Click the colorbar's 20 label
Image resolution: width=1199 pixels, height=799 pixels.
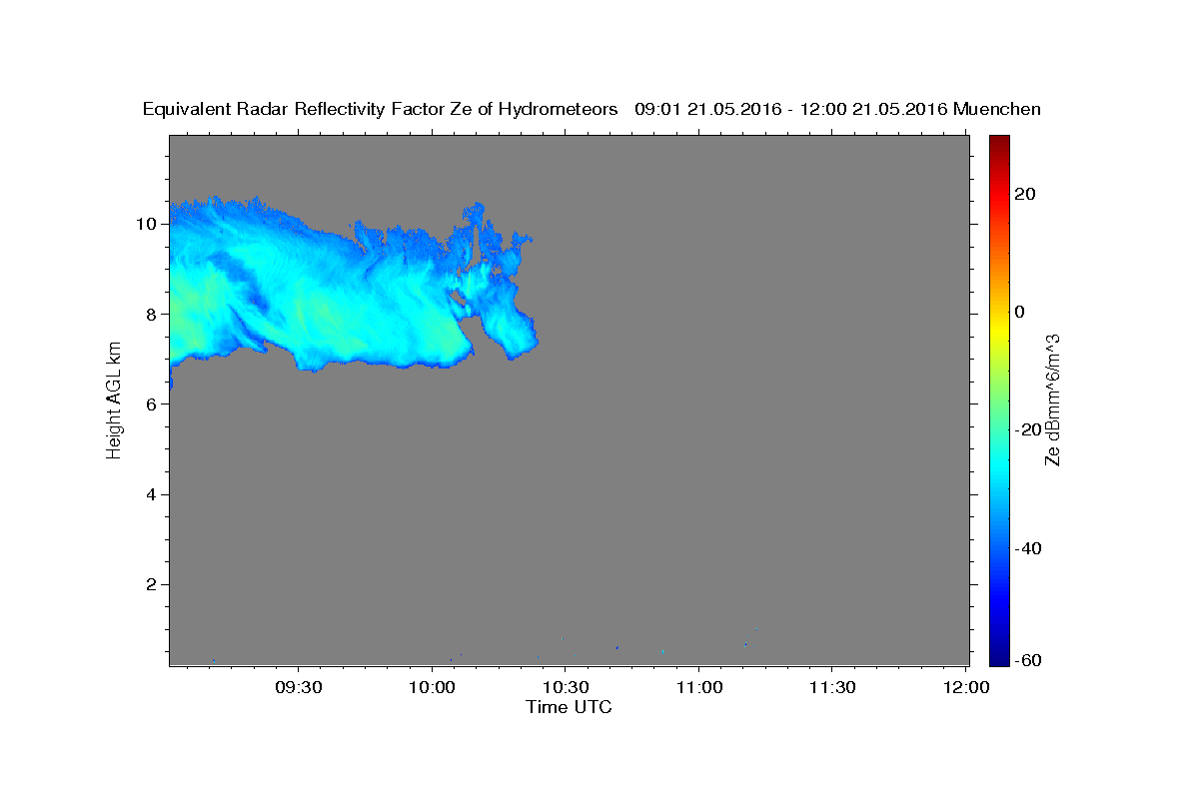pyautogui.click(x=1024, y=194)
